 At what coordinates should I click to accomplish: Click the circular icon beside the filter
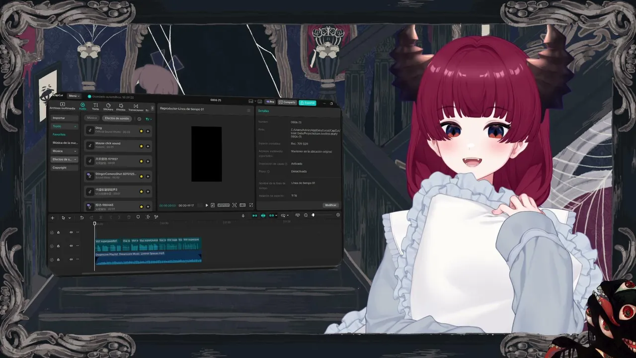click(x=139, y=119)
